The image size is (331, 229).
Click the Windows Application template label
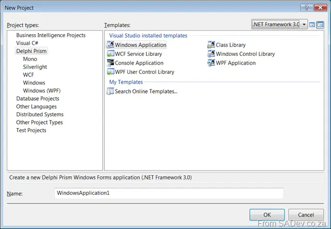point(141,45)
